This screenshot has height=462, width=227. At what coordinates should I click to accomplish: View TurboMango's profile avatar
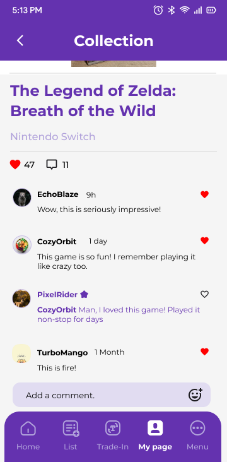(21, 353)
